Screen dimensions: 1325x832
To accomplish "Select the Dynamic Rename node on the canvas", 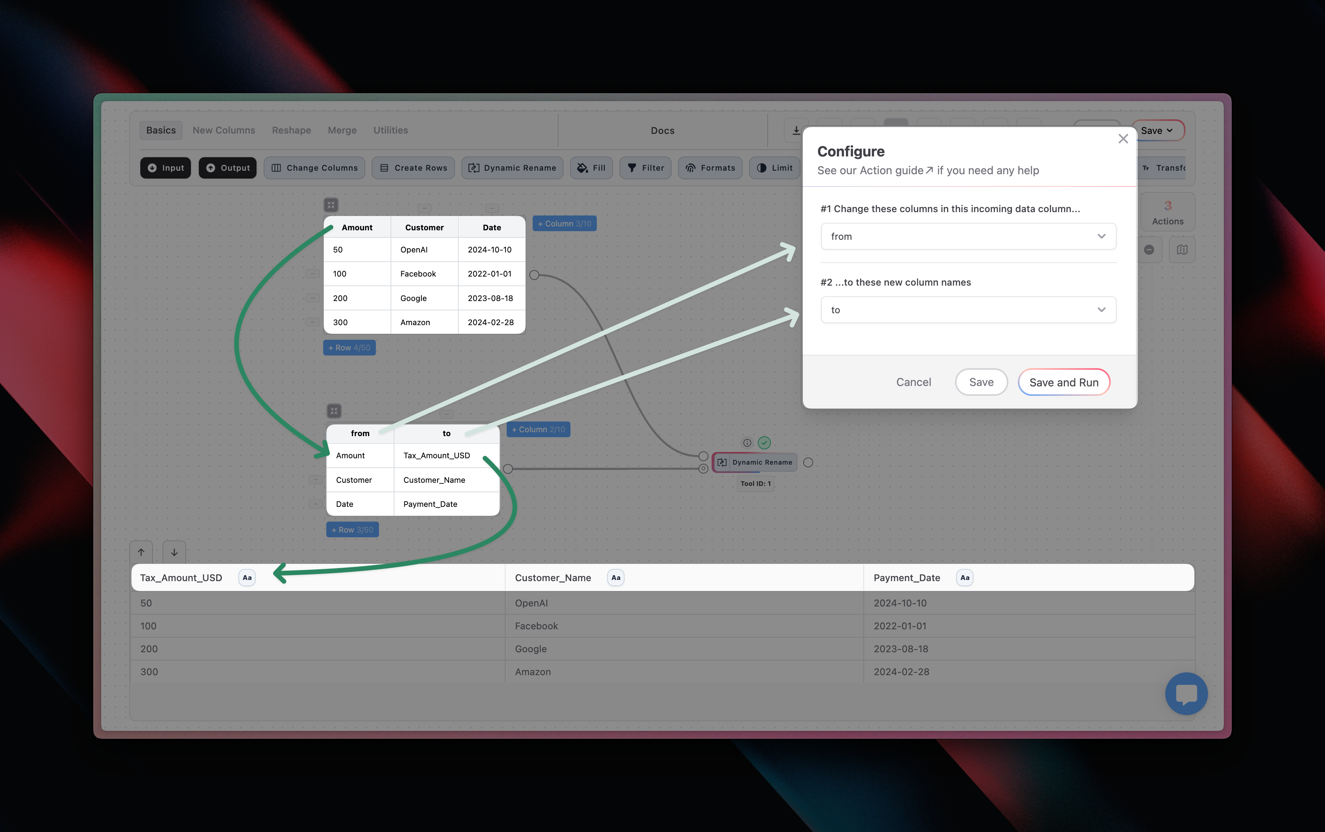I will [x=755, y=463].
